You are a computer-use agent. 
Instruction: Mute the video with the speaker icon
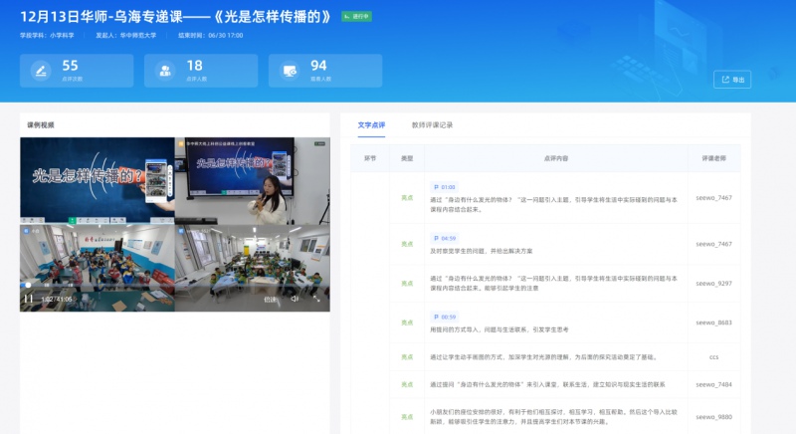point(295,299)
